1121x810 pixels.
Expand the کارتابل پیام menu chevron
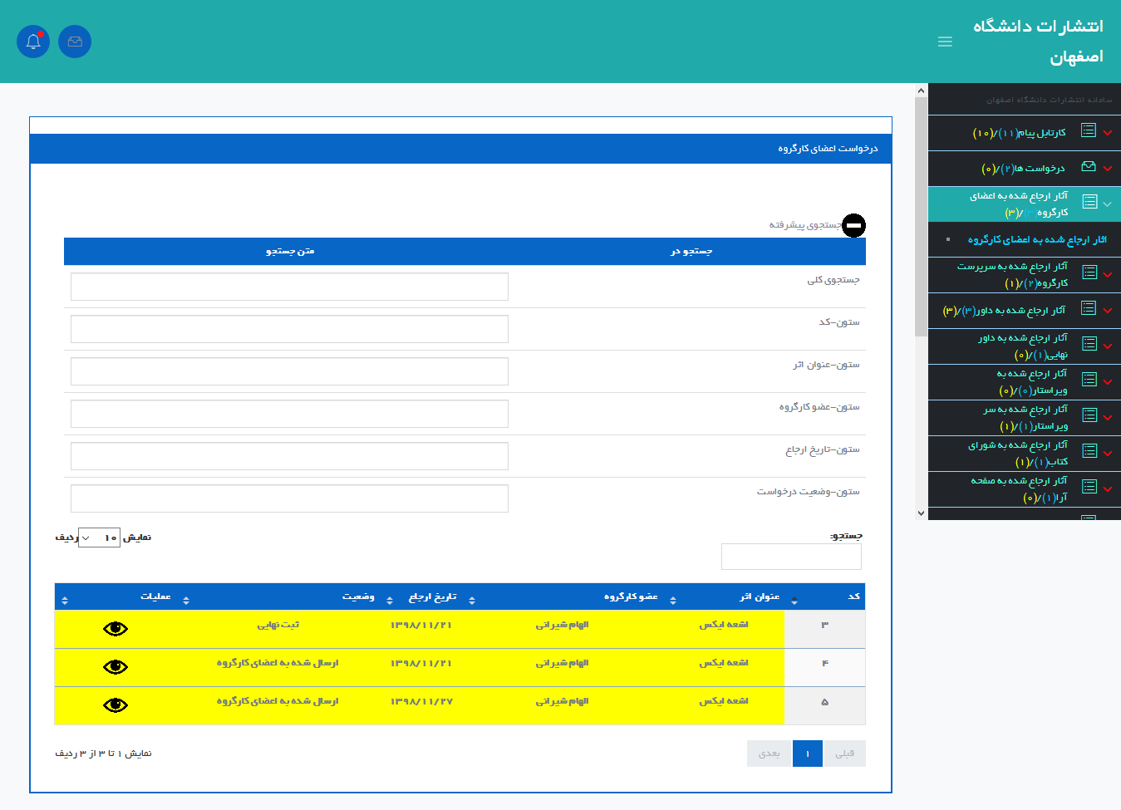(x=1108, y=133)
